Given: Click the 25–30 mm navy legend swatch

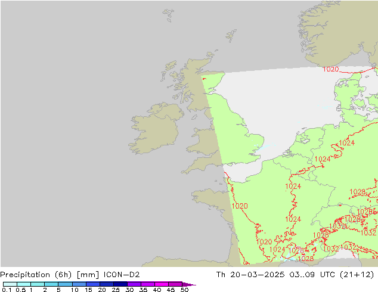Looking at the screenshot, I should point(120,284).
